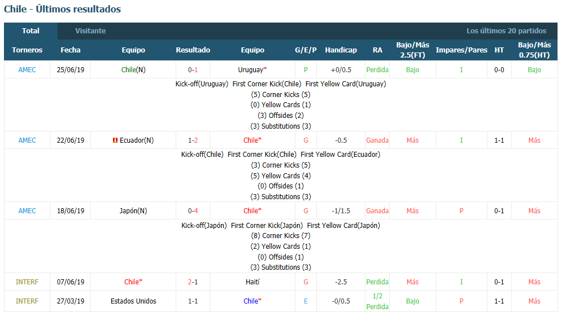This screenshot has width=566, height=312.
Task: Click '(5) Yellow Cards (4)' stat line
Action: (x=281, y=175)
